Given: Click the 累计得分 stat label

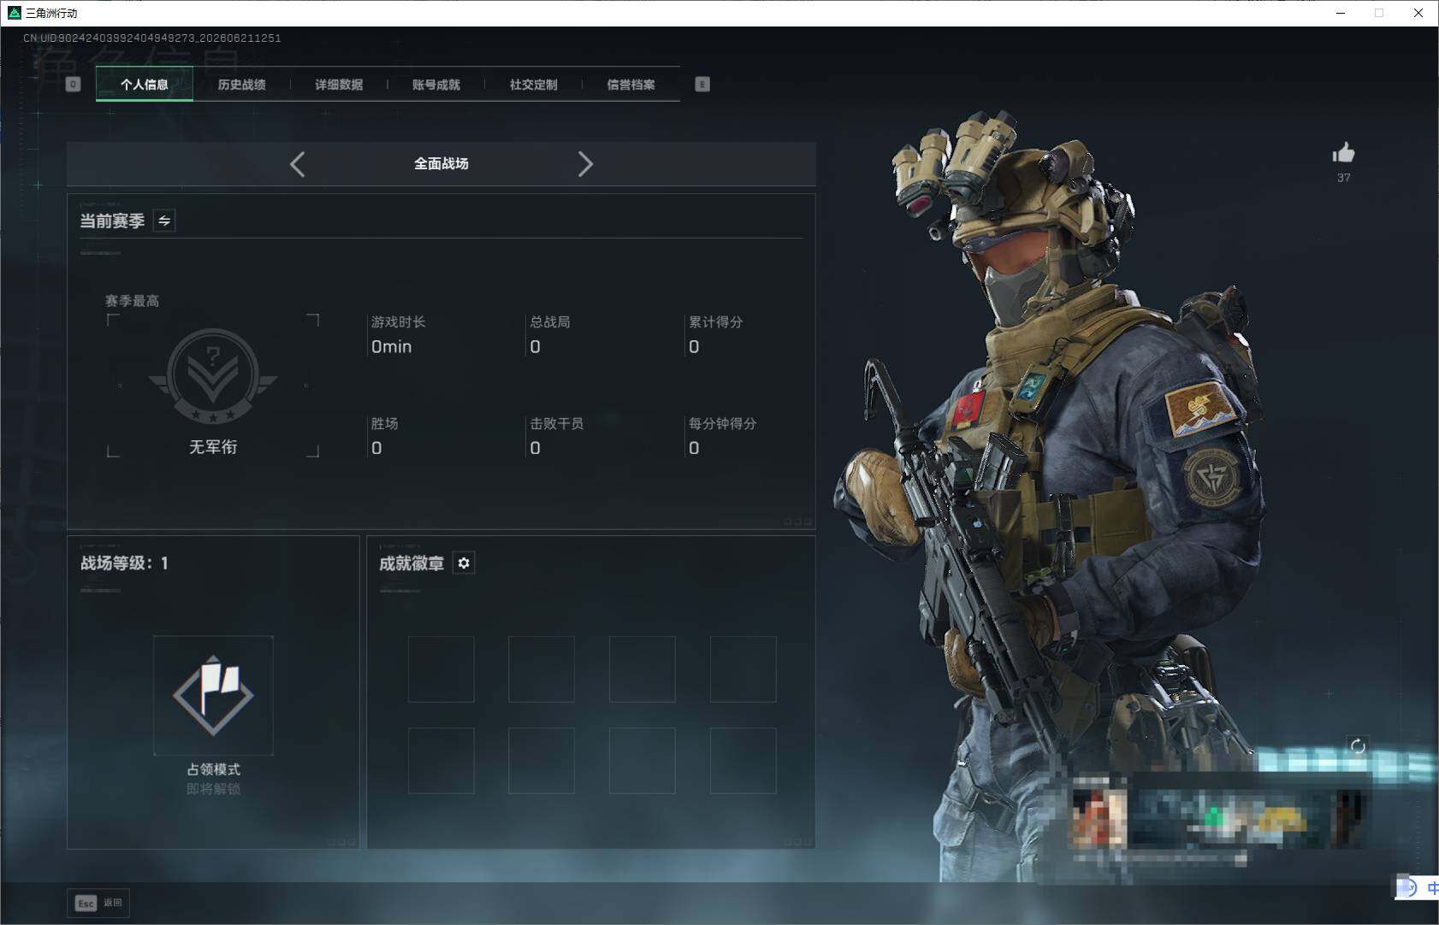Looking at the screenshot, I should click(716, 322).
